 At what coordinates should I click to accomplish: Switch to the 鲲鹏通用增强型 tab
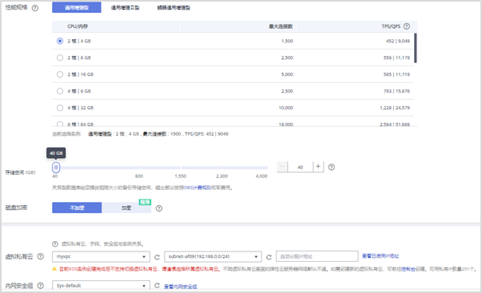click(173, 8)
